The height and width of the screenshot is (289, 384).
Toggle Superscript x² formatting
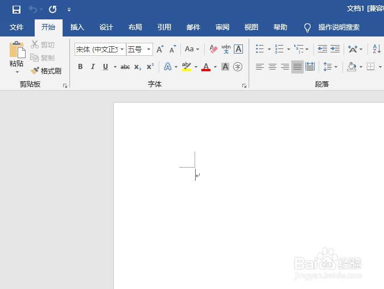(x=150, y=67)
